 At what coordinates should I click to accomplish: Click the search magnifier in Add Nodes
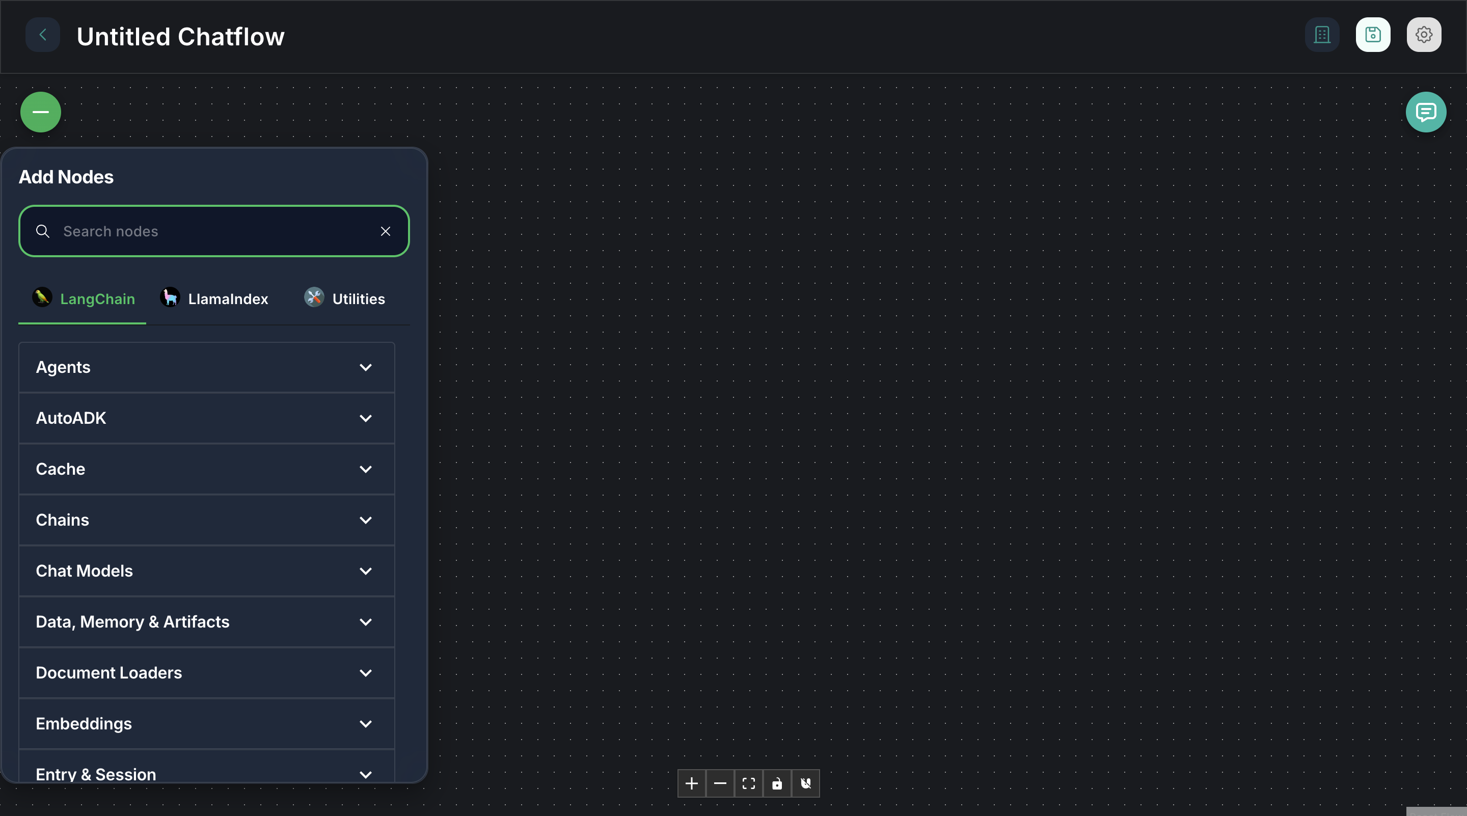point(42,231)
